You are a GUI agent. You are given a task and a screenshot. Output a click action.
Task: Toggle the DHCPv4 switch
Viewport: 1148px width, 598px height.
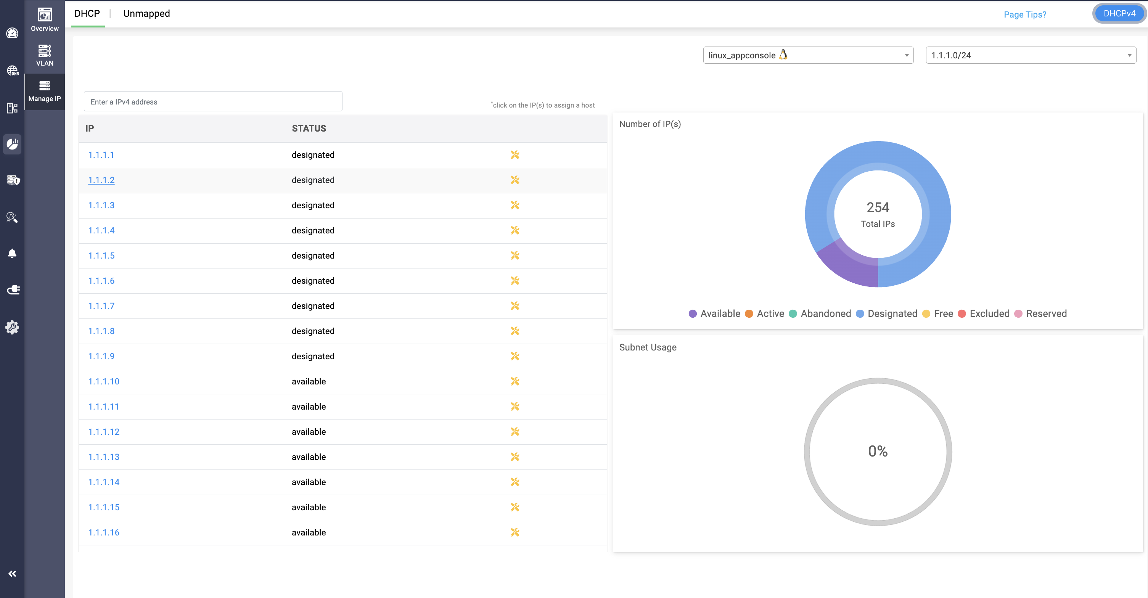coord(1119,13)
